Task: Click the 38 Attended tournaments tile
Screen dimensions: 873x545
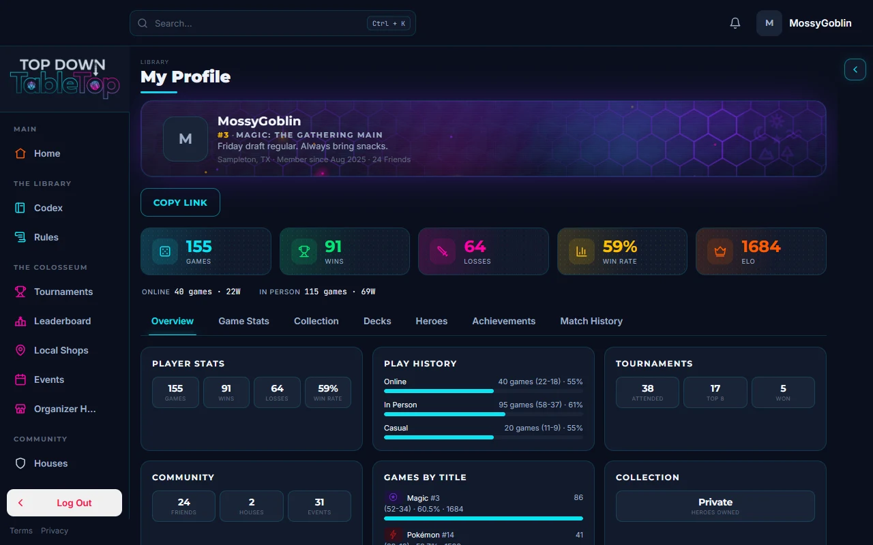Action: pos(647,392)
